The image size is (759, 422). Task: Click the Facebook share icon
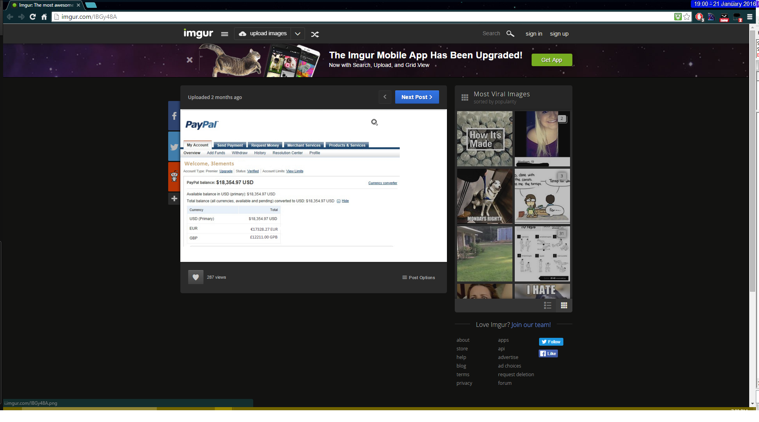tap(174, 116)
